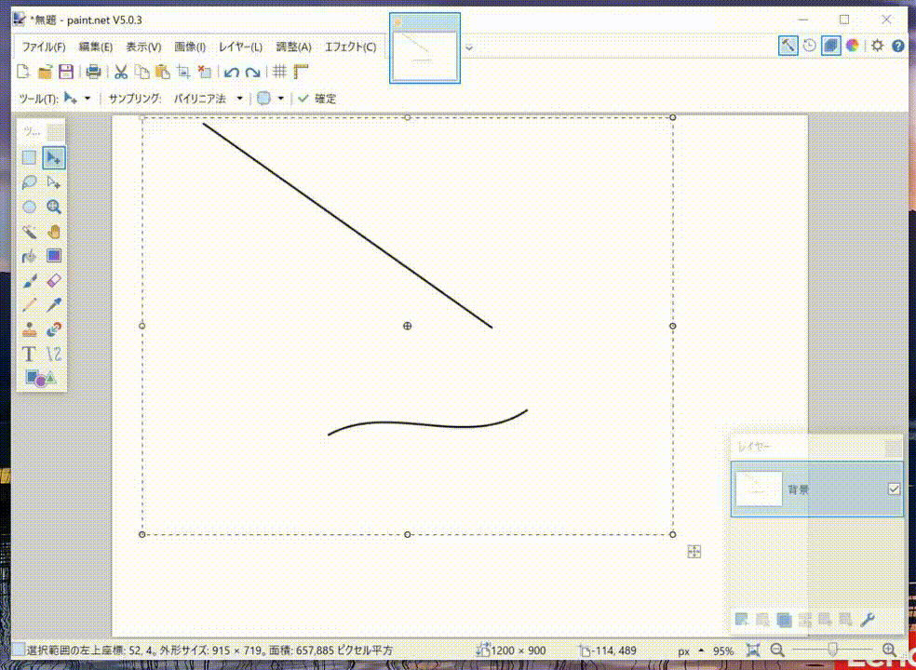Screen dimensions: 916x670
Task: Click the Undo arrow icon
Action: point(232,73)
